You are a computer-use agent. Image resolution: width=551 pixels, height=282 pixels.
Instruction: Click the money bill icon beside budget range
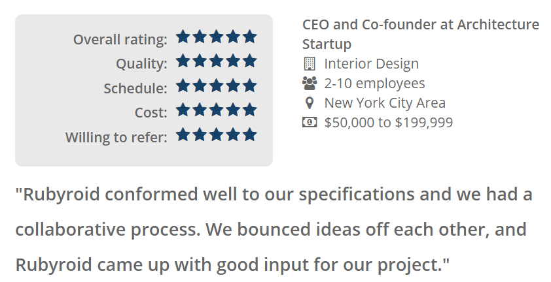coord(310,123)
